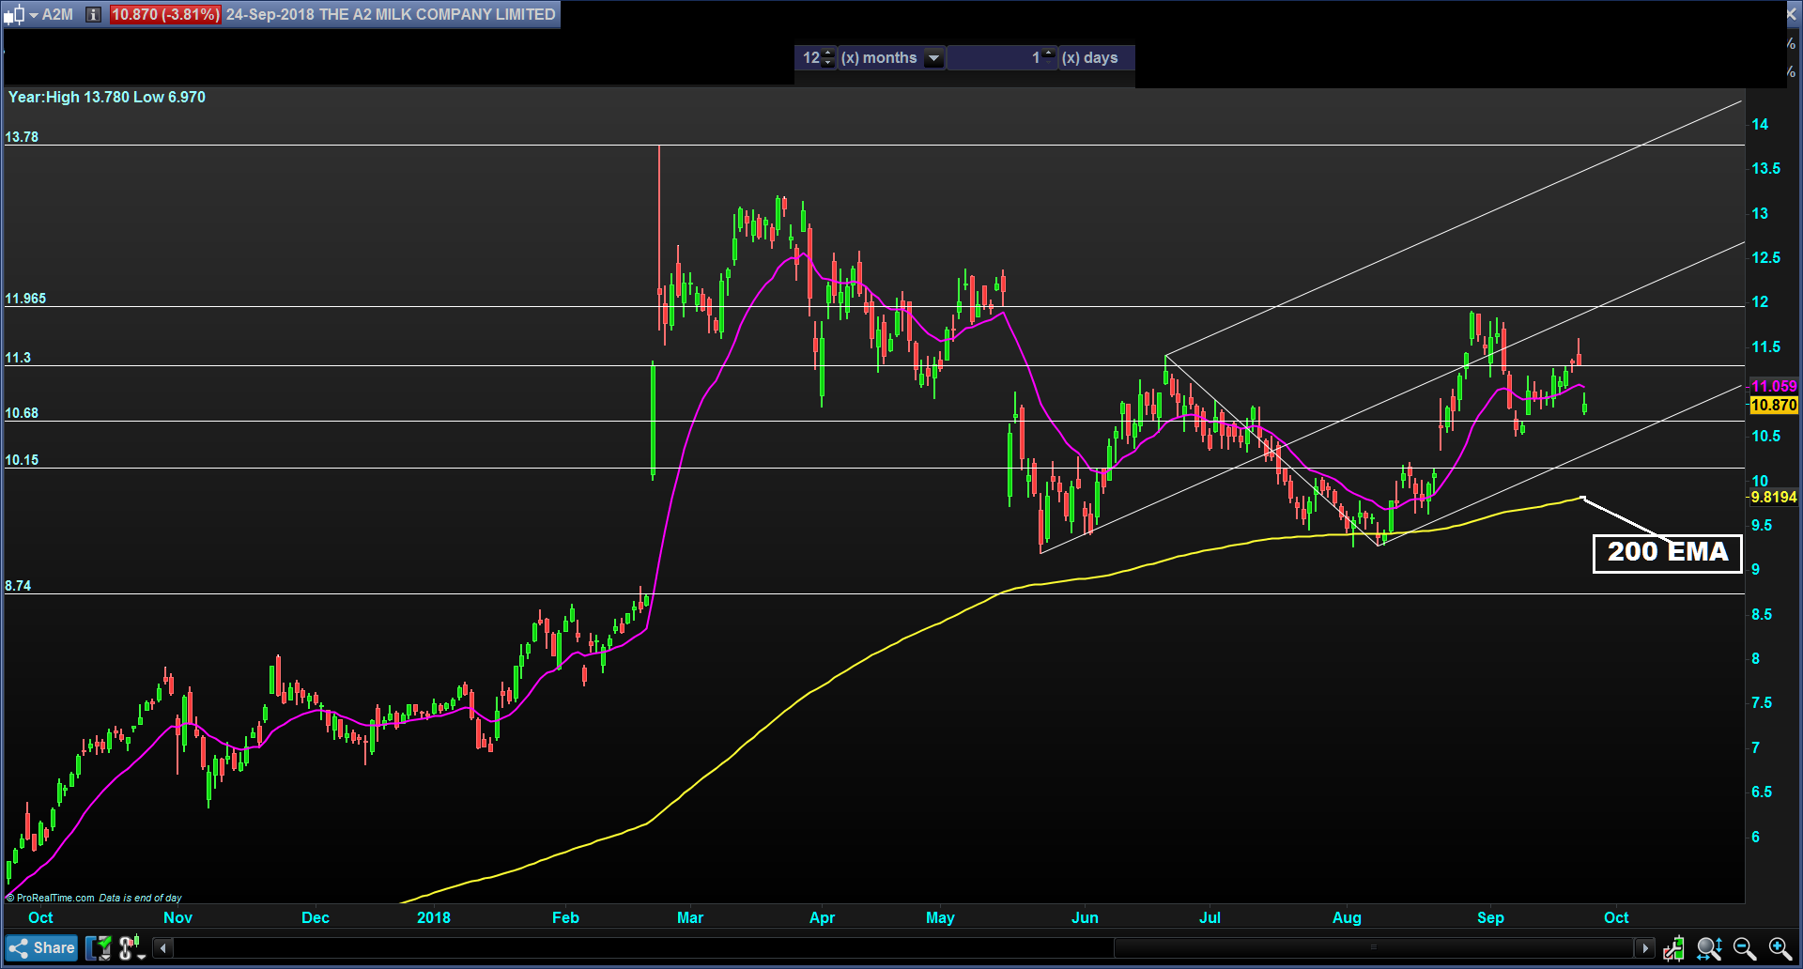Click the auto-fit zoom magnifier icon
This screenshot has height=969, width=1803.
point(1709,948)
